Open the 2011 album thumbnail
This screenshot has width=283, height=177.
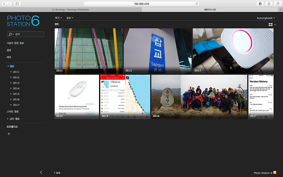(88, 51)
